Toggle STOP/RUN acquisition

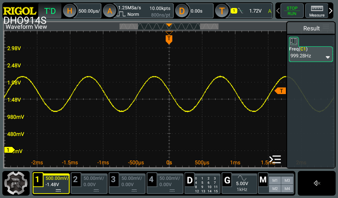292,11
